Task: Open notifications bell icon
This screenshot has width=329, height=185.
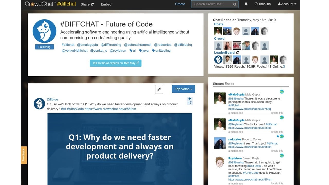Action: (x=246, y=4)
